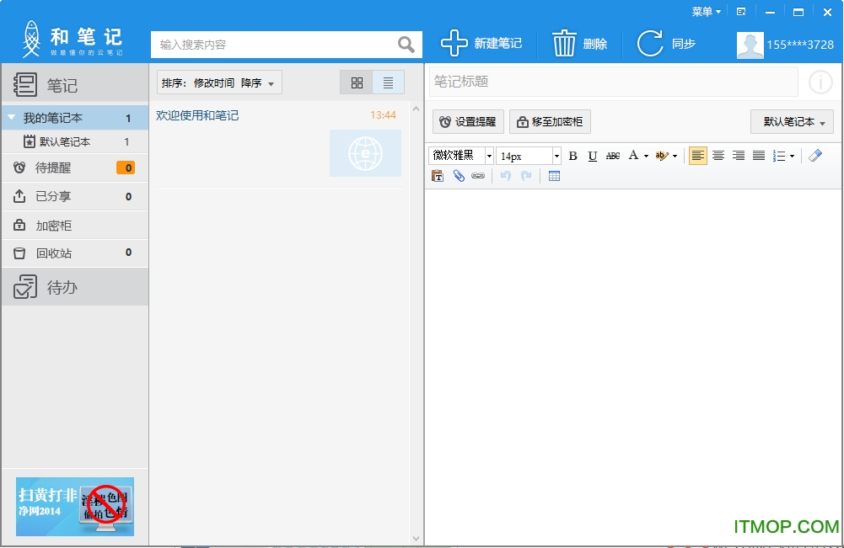
Task: Click the redo arrow icon
Action: [526, 176]
